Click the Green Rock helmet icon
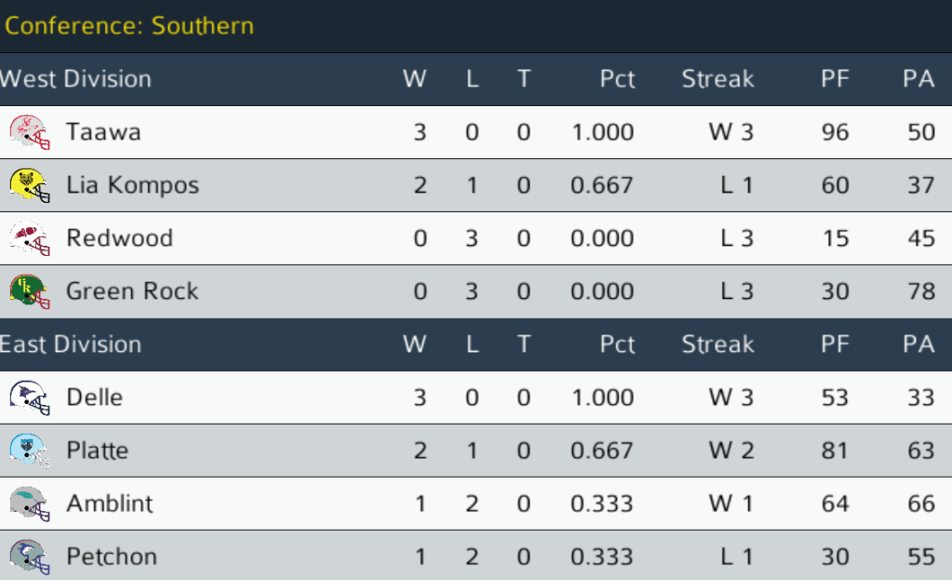 30,291
